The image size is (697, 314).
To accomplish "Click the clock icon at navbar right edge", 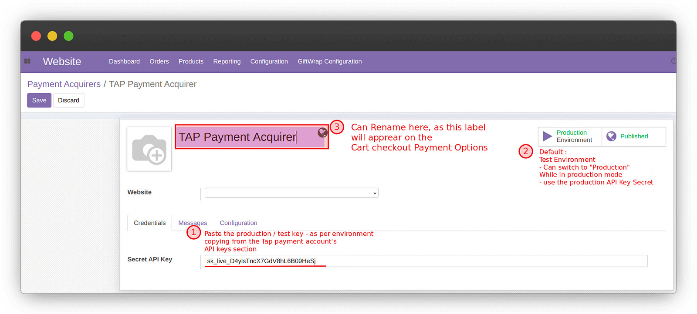I will [x=673, y=61].
